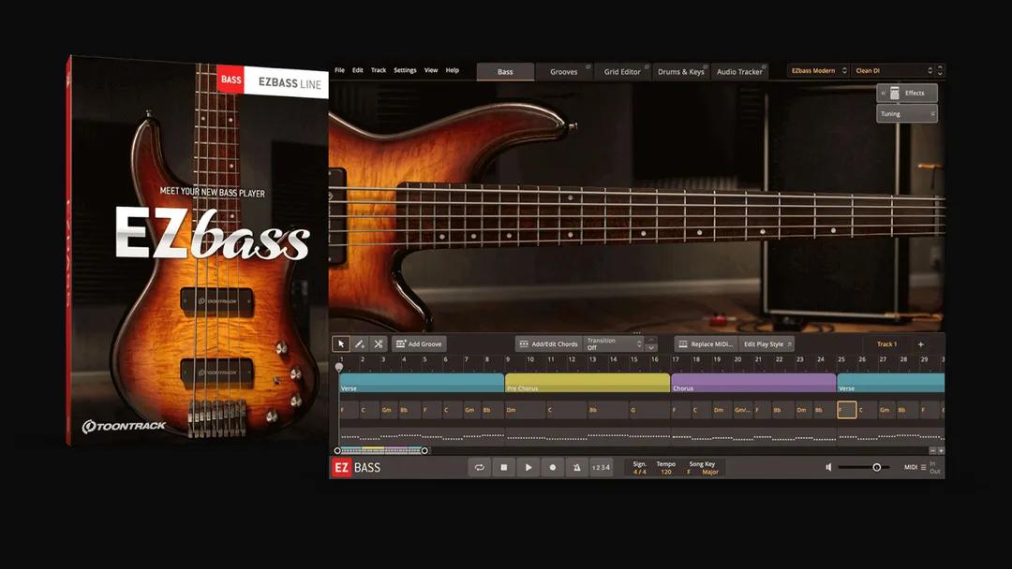1012x569 pixels.
Task: Click the tempo value 120
Action: pos(666,472)
